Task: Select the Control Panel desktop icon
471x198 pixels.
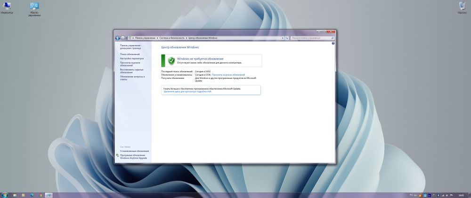Action: 34,9
